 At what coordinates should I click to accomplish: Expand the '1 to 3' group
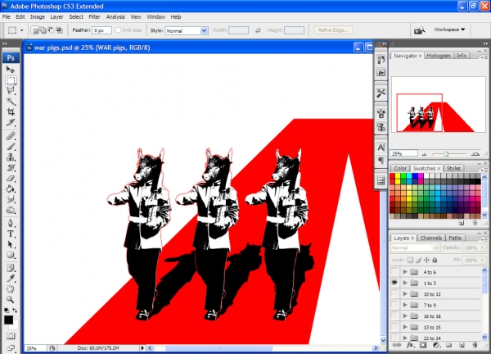(405, 283)
